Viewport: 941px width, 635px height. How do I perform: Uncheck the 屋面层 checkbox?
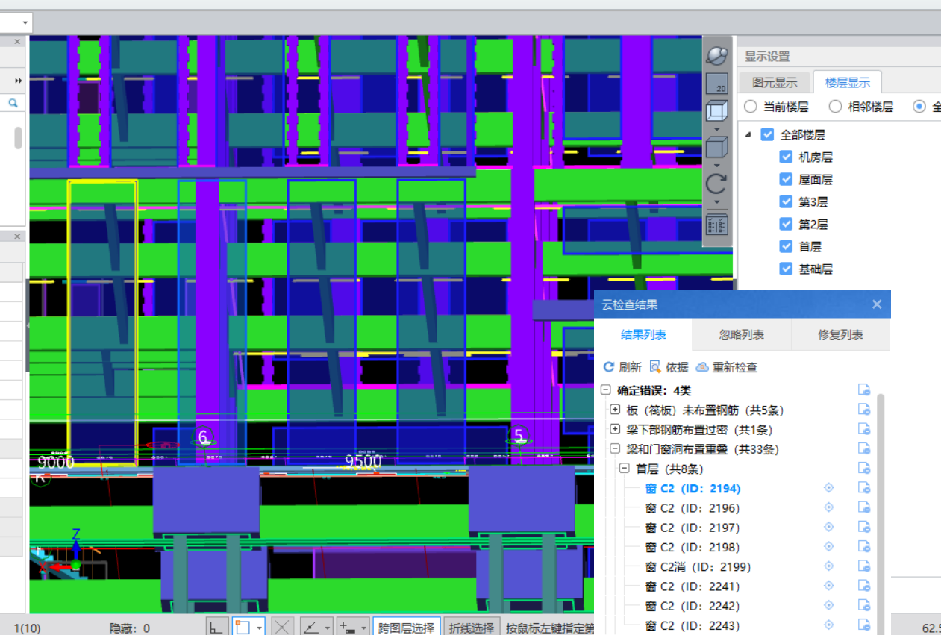[x=786, y=180]
